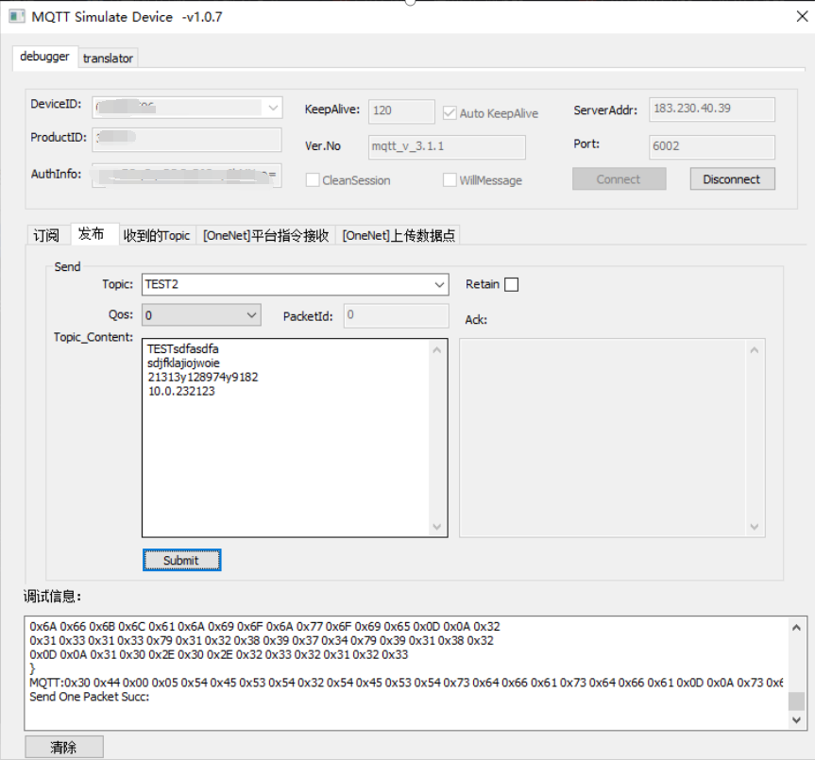Expand the Qos dropdown

[253, 312]
